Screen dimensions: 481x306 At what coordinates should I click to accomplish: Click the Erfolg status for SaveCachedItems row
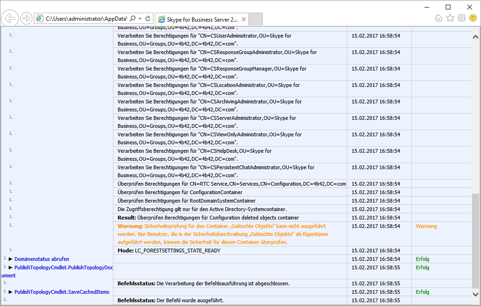pos(423,292)
